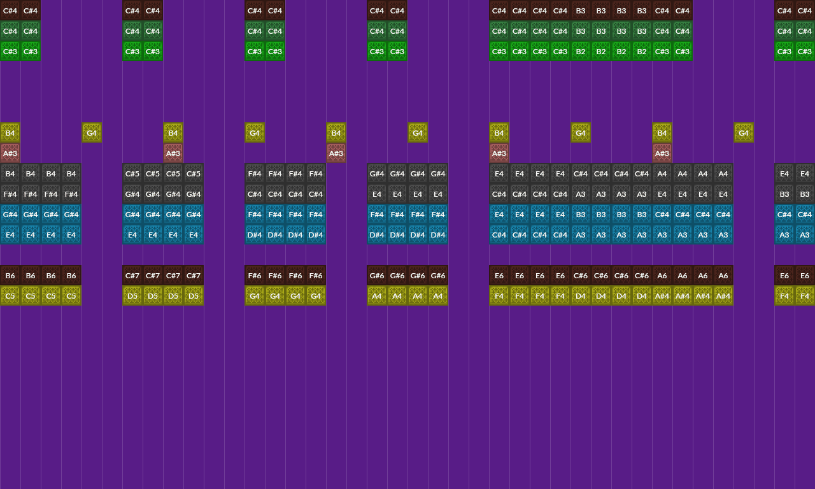This screenshot has height=489, width=815.
Task: Select the last yellow D5 note block
Action: 194,296
